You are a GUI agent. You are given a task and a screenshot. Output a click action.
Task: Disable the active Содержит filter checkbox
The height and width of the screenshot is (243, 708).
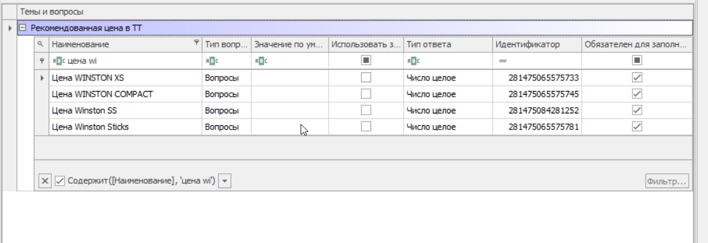60,181
